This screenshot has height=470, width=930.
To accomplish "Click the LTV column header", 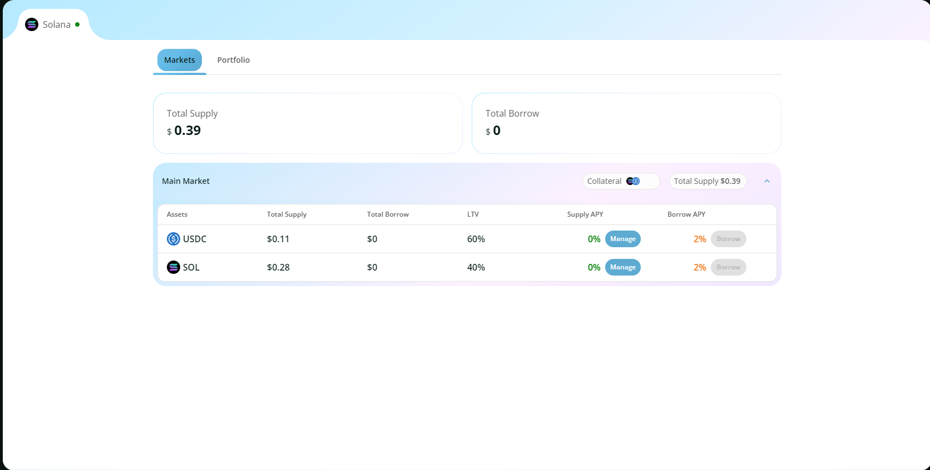I will pos(473,214).
